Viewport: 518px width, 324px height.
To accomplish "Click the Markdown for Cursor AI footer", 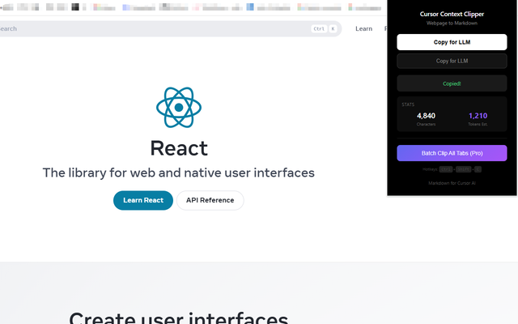I will pyautogui.click(x=452, y=183).
